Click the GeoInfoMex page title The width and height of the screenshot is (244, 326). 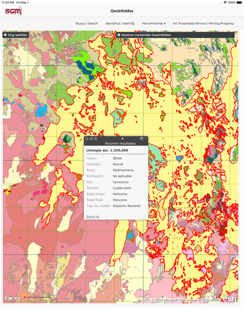click(x=122, y=11)
